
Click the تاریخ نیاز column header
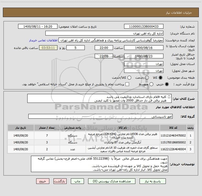tap(21, 128)
